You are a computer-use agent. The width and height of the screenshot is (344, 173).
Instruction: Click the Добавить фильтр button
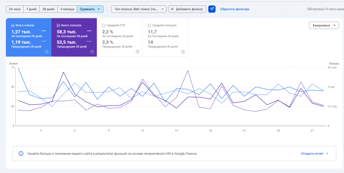pyautogui.click(x=187, y=9)
